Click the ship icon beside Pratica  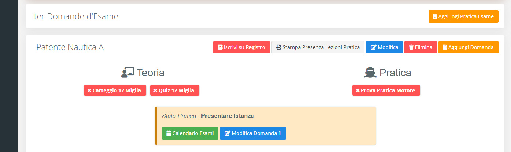point(370,73)
